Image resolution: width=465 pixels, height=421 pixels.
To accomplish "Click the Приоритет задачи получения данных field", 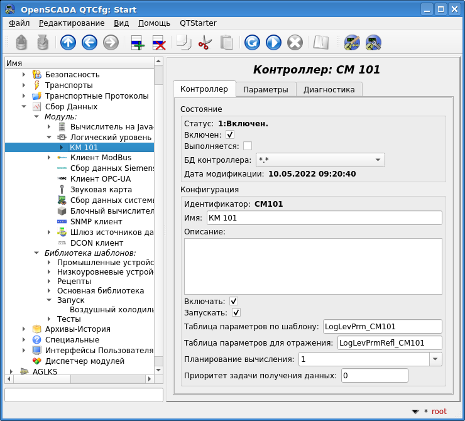I will (375, 376).
